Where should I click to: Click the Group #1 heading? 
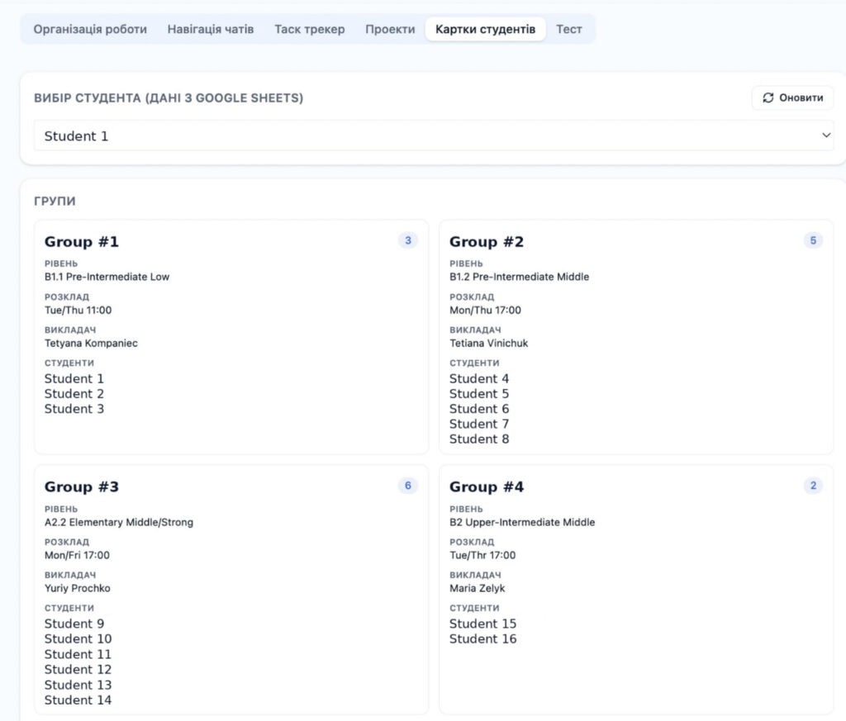point(82,242)
